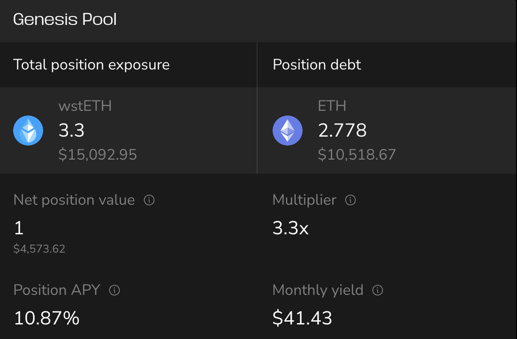Click the $41.43 monthly yield value
The image size is (517, 339).
302,318
